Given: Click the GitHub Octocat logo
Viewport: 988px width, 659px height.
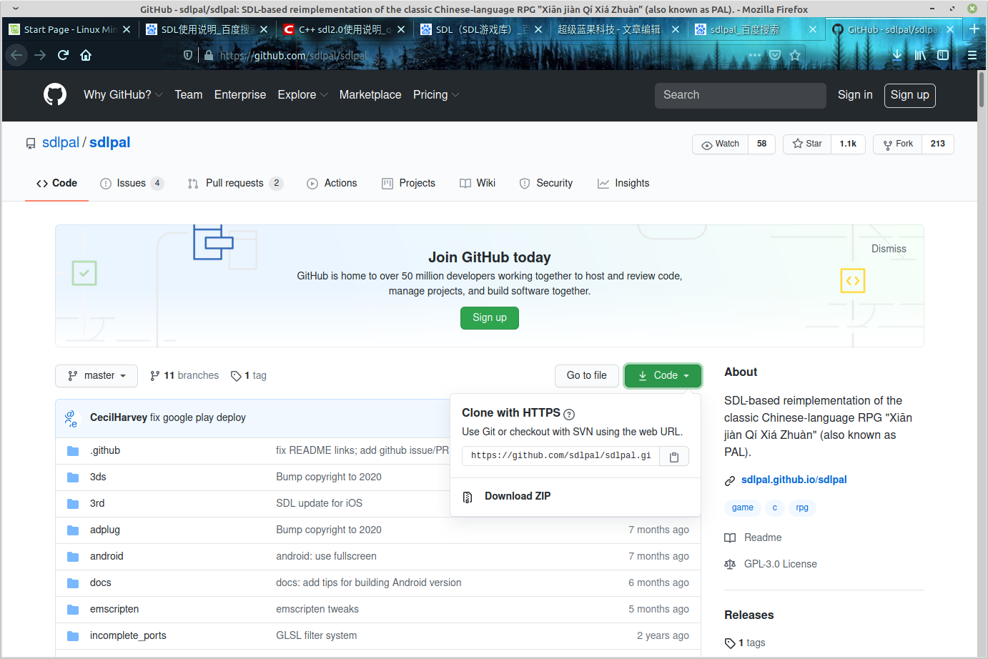Looking at the screenshot, I should [x=55, y=94].
